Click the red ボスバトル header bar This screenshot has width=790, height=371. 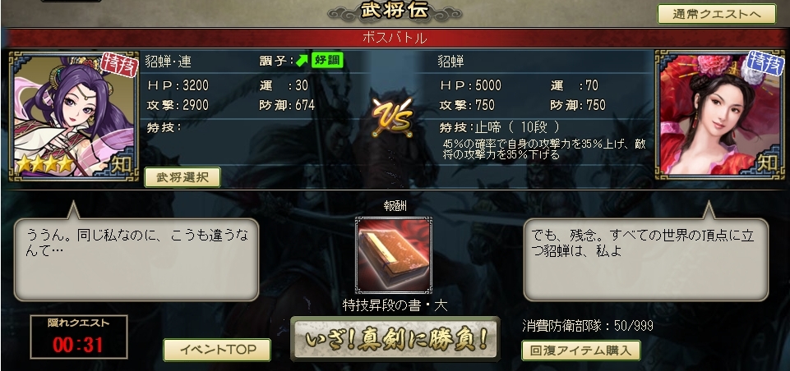click(x=395, y=38)
